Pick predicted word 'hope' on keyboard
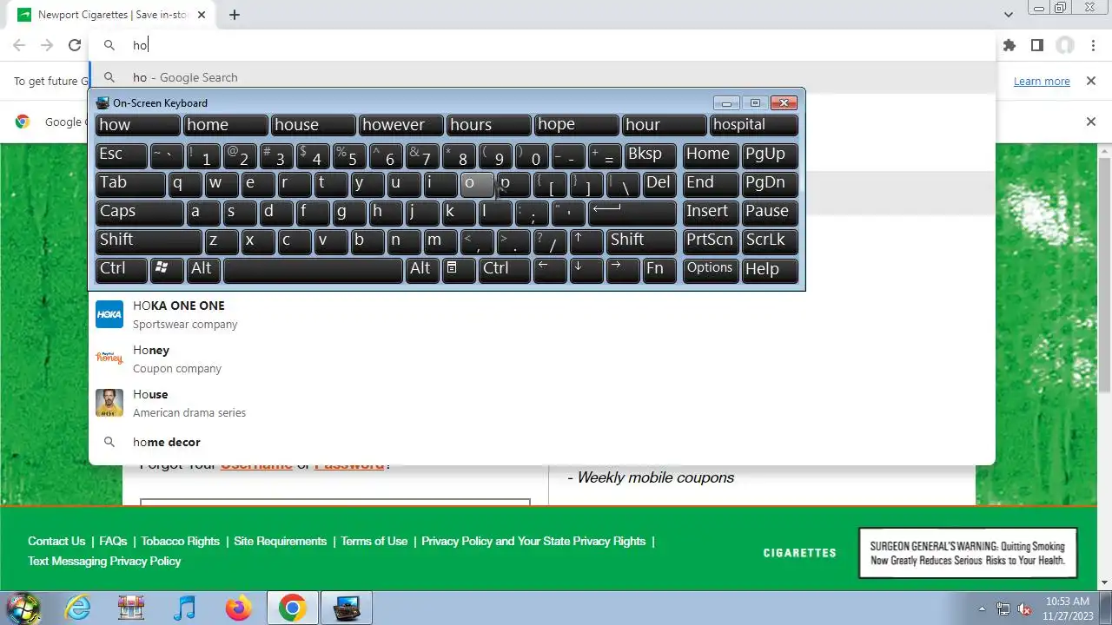1112x625 pixels. [576, 125]
